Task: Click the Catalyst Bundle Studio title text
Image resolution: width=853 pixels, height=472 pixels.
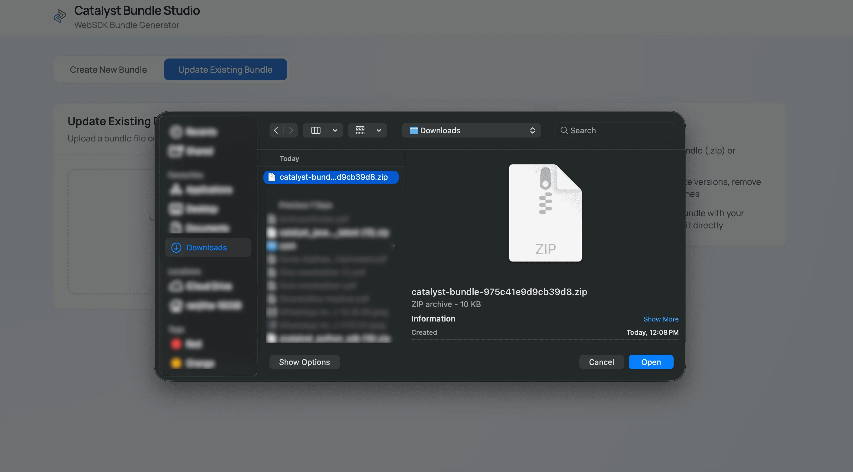Action: 137,11
